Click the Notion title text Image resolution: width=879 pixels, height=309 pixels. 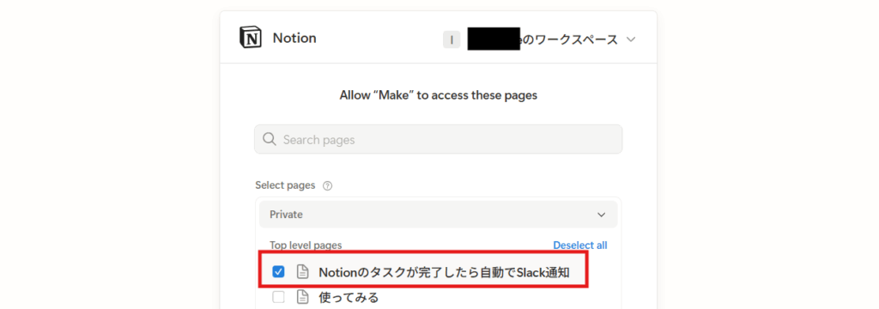[x=294, y=38]
